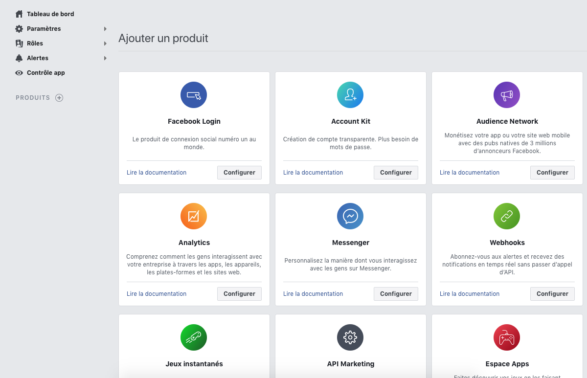Click the Facebook Login description text
This screenshot has height=378, width=587.
[x=194, y=143]
